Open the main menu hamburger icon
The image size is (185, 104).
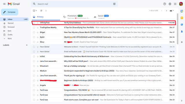click(x=4, y=4)
